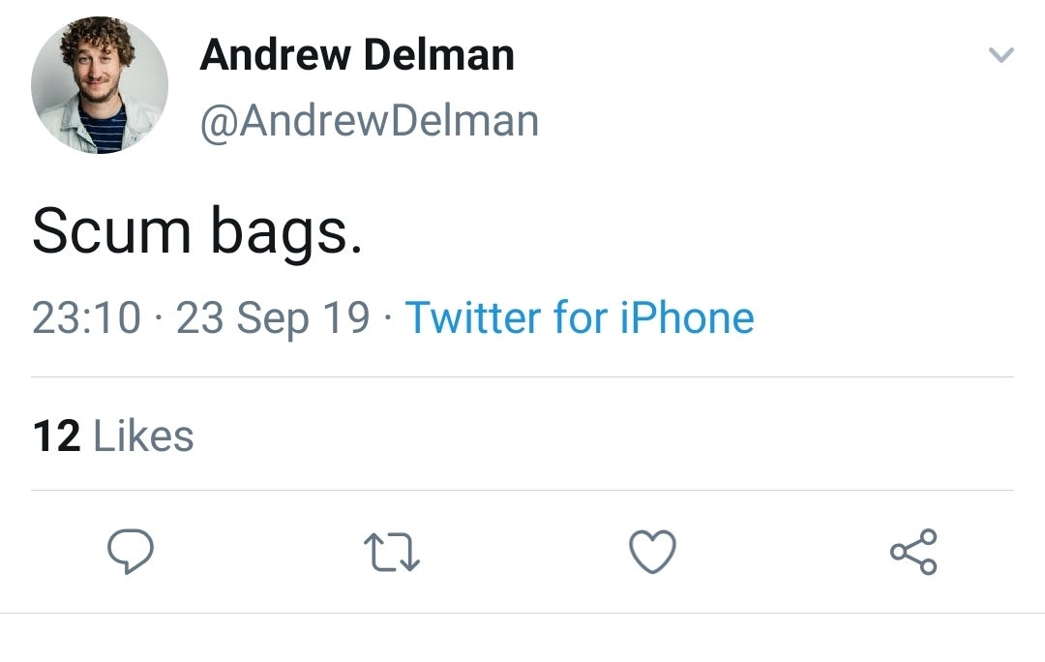1045x662 pixels.
Task: Visit the @AndrewDelman handle
Action: [370, 121]
